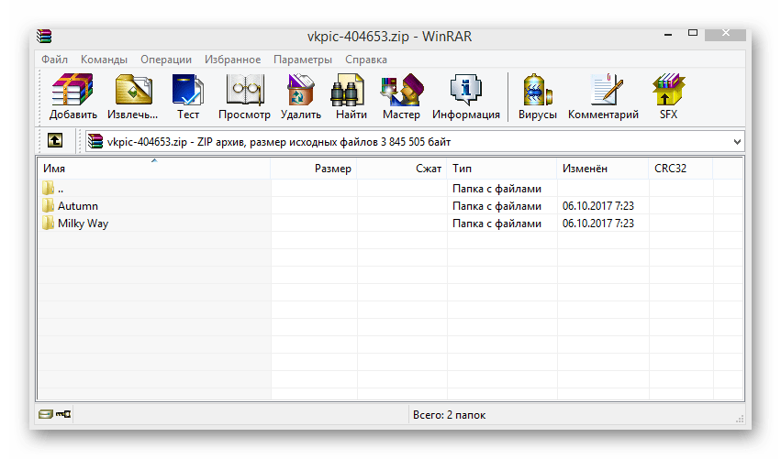The width and height of the screenshot is (781, 459).
Task: Open the Параметры menu
Action: (302, 60)
